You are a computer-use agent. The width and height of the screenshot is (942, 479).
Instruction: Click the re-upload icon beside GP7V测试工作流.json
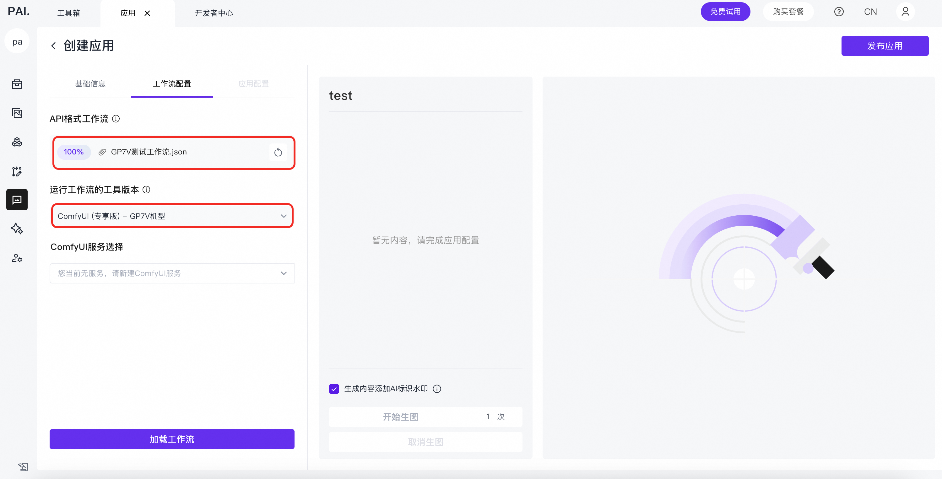pyautogui.click(x=278, y=152)
